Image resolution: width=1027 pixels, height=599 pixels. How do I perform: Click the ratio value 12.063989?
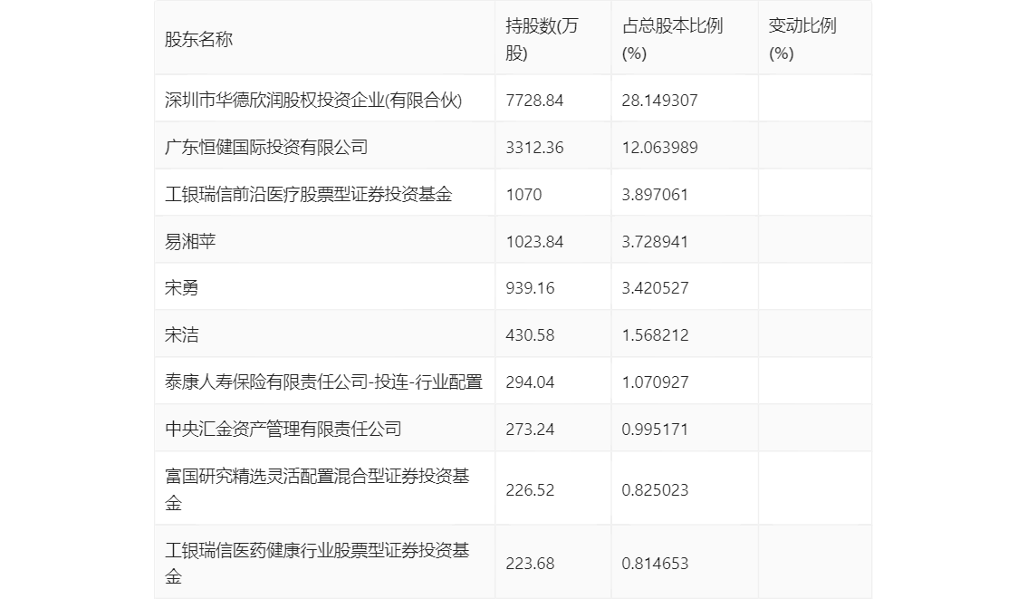pos(659,148)
